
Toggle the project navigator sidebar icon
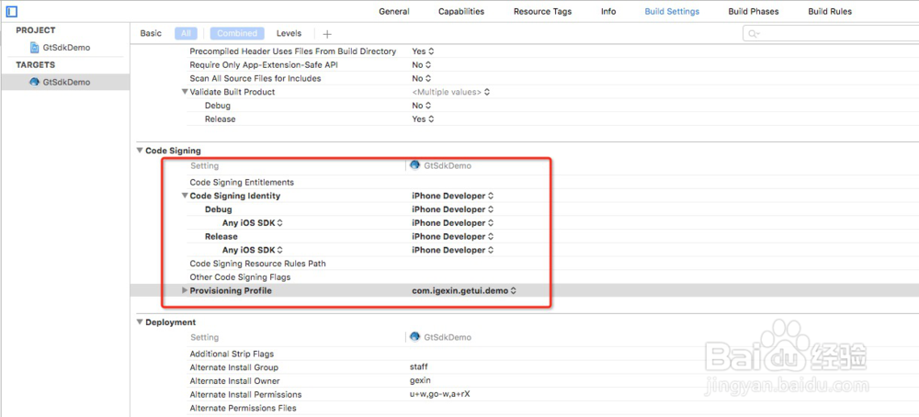pyautogui.click(x=7, y=12)
